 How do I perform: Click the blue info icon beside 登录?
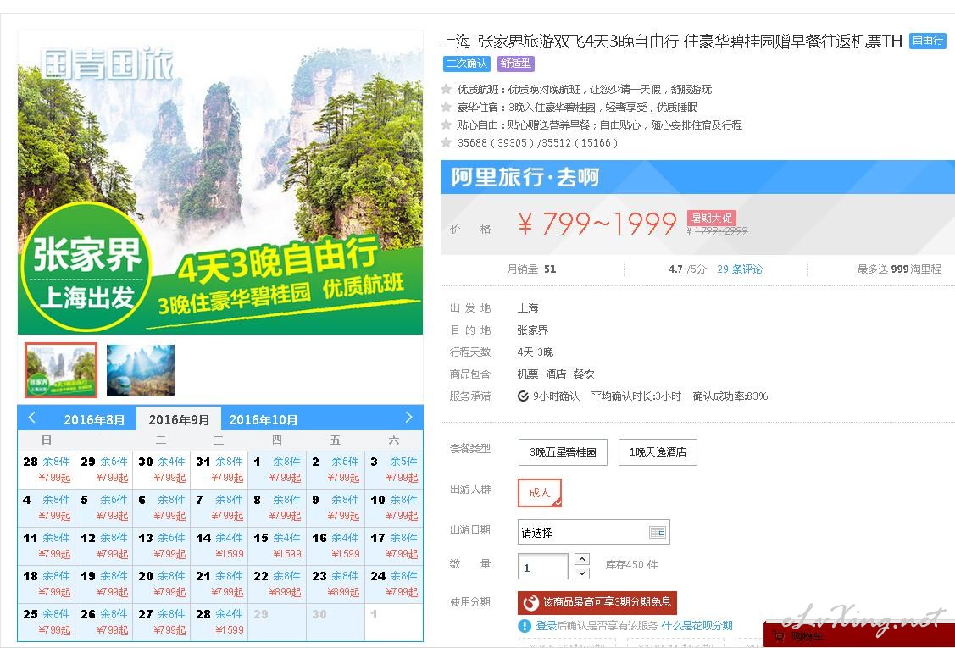(525, 626)
